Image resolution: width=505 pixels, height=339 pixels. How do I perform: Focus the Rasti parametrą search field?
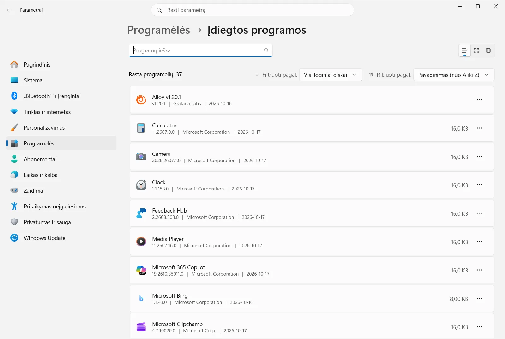252,10
